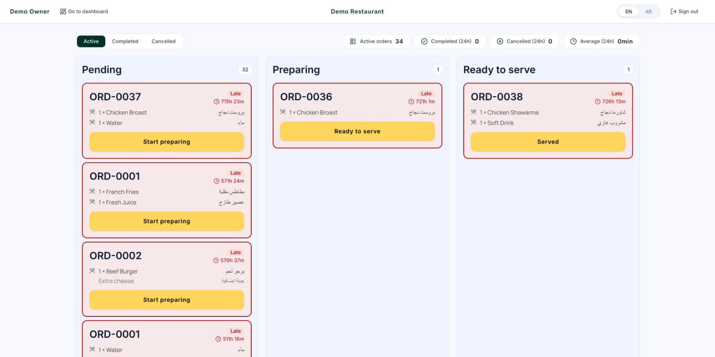
Task: Go to dashboard link
Action: pyautogui.click(x=84, y=11)
